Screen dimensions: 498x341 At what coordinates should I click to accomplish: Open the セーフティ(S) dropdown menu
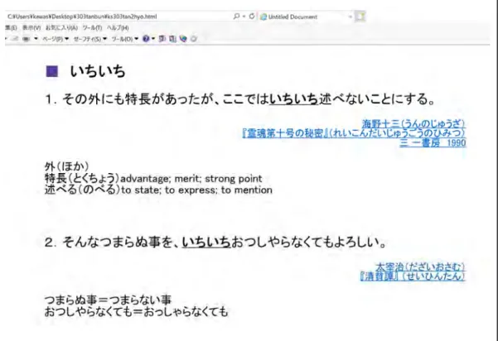click(89, 39)
